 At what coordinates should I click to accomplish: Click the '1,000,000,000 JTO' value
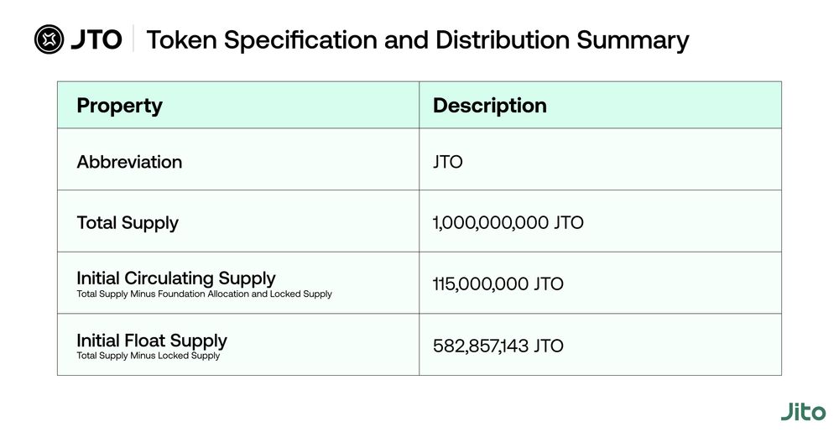[x=508, y=223]
